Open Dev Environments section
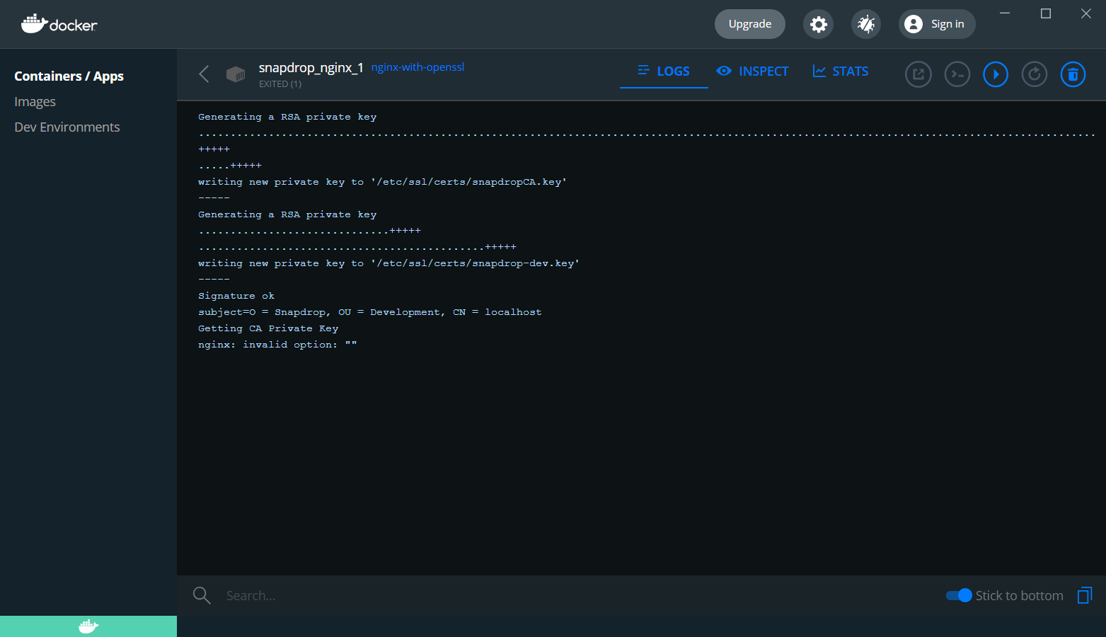Screen dimensions: 1106x637 point(67,127)
